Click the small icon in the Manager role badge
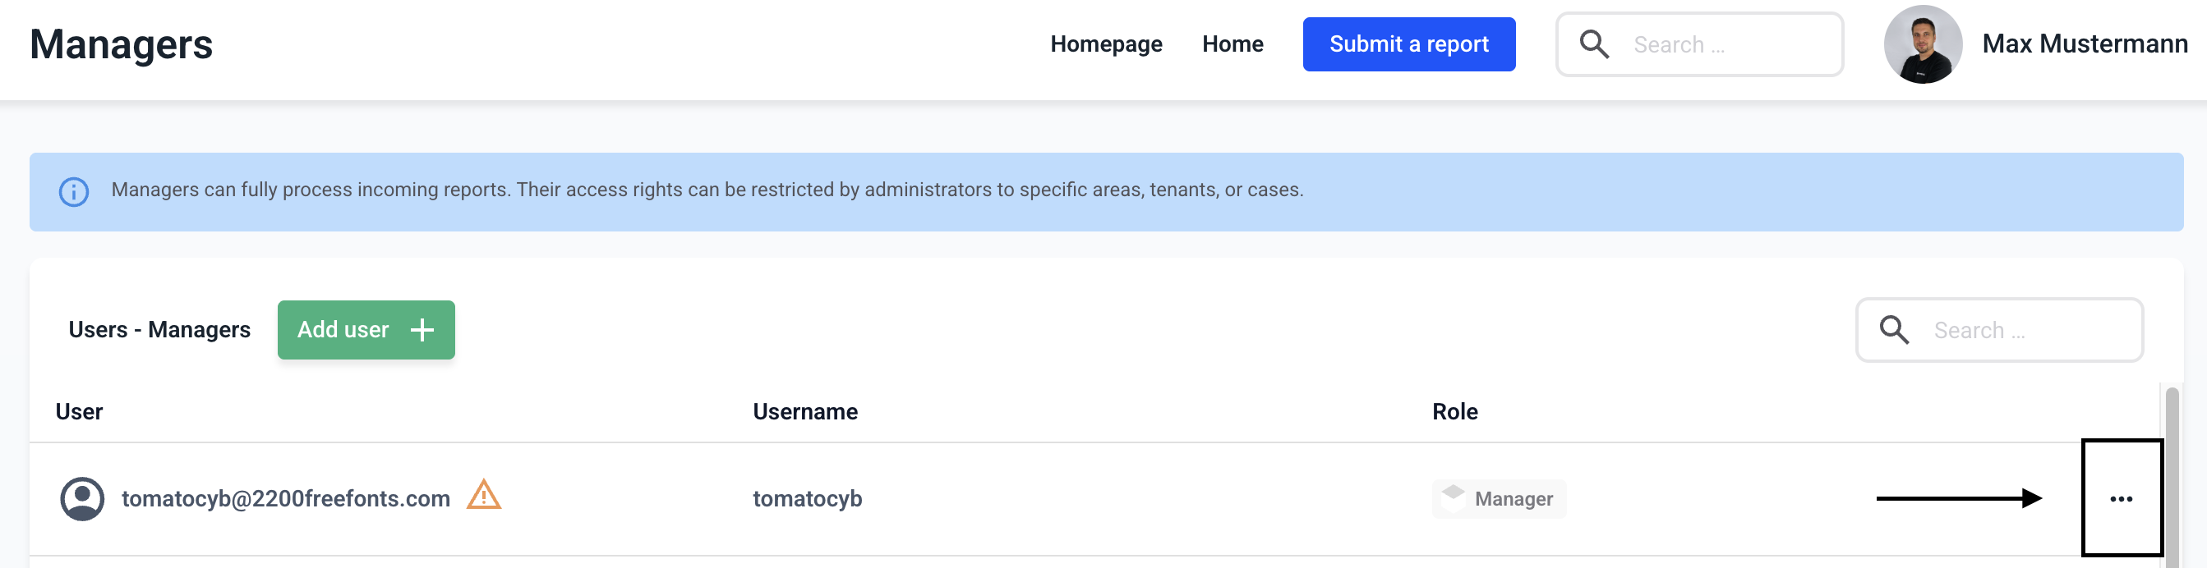 (1453, 497)
